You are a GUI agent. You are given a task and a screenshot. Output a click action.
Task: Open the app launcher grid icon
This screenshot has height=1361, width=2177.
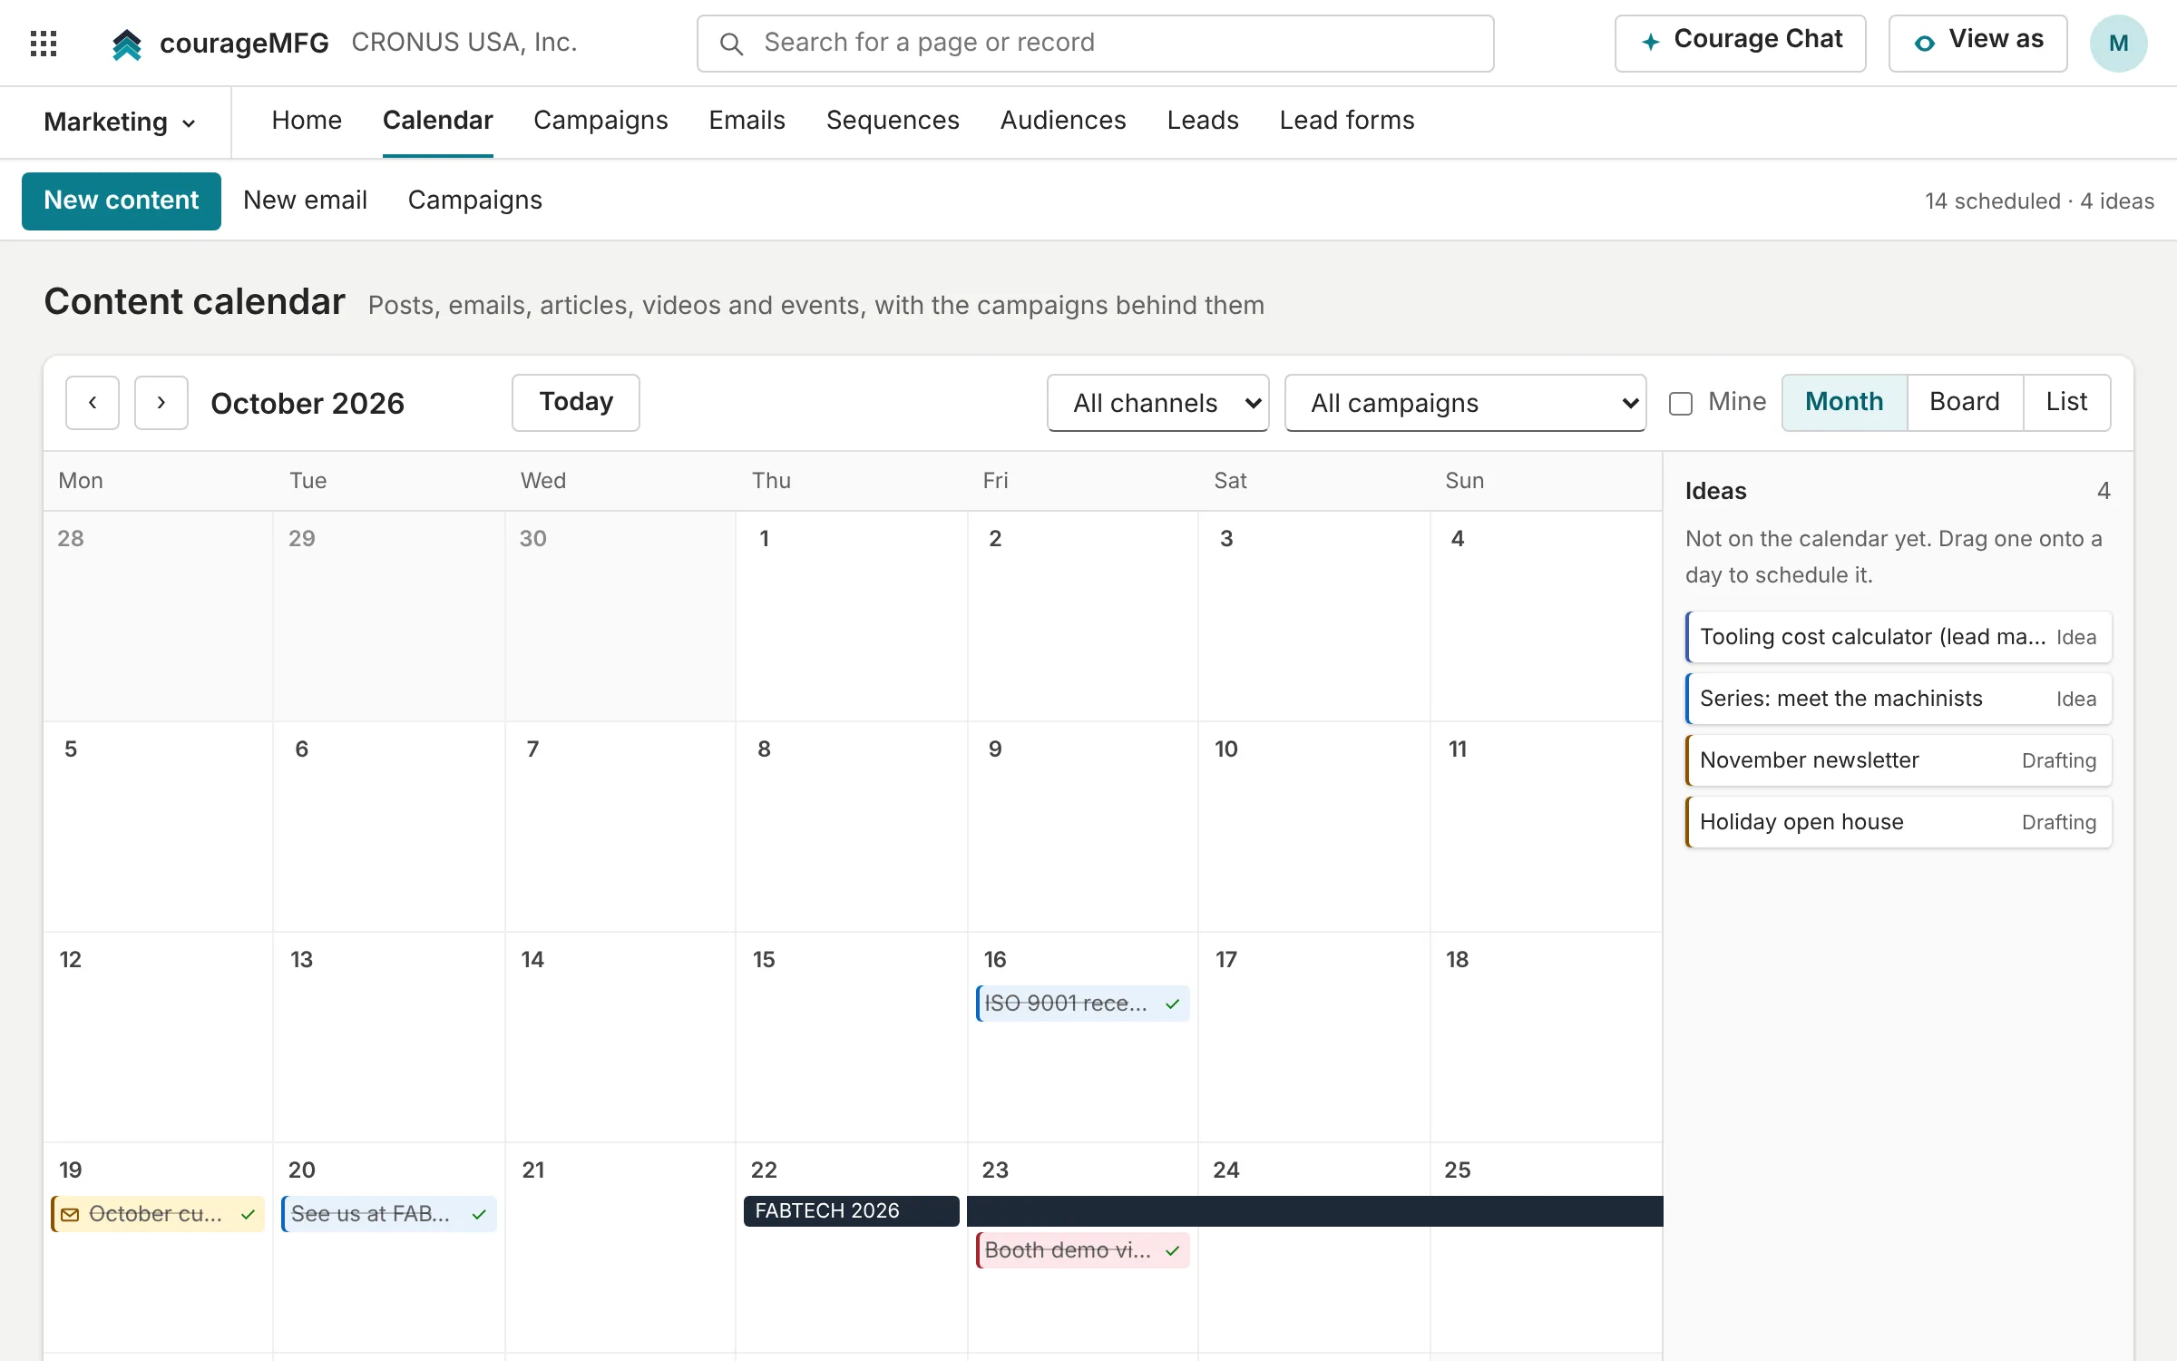[44, 43]
